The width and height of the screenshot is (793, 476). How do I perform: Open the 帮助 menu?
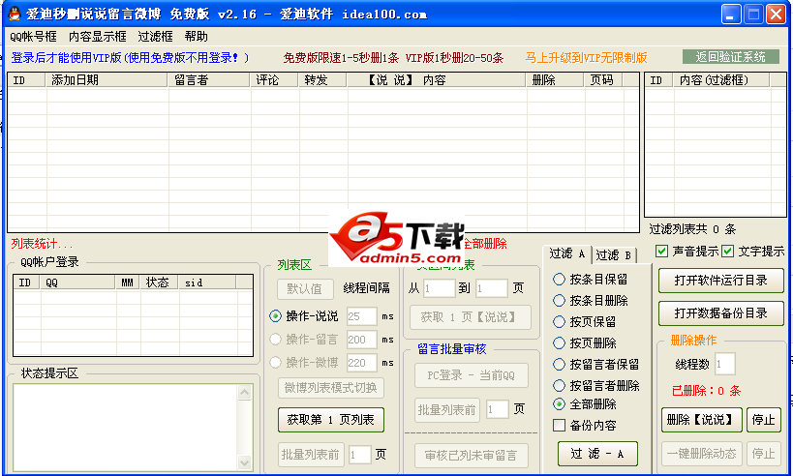197,37
